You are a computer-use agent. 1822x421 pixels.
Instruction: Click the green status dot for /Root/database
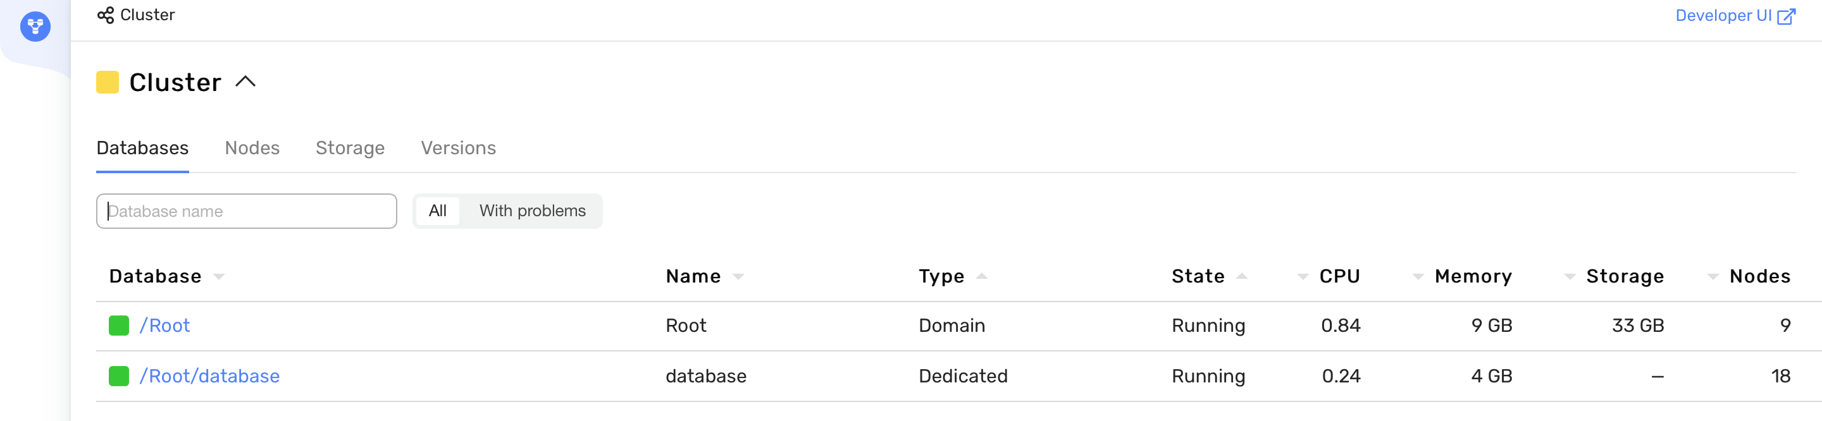[x=118, y=375]
